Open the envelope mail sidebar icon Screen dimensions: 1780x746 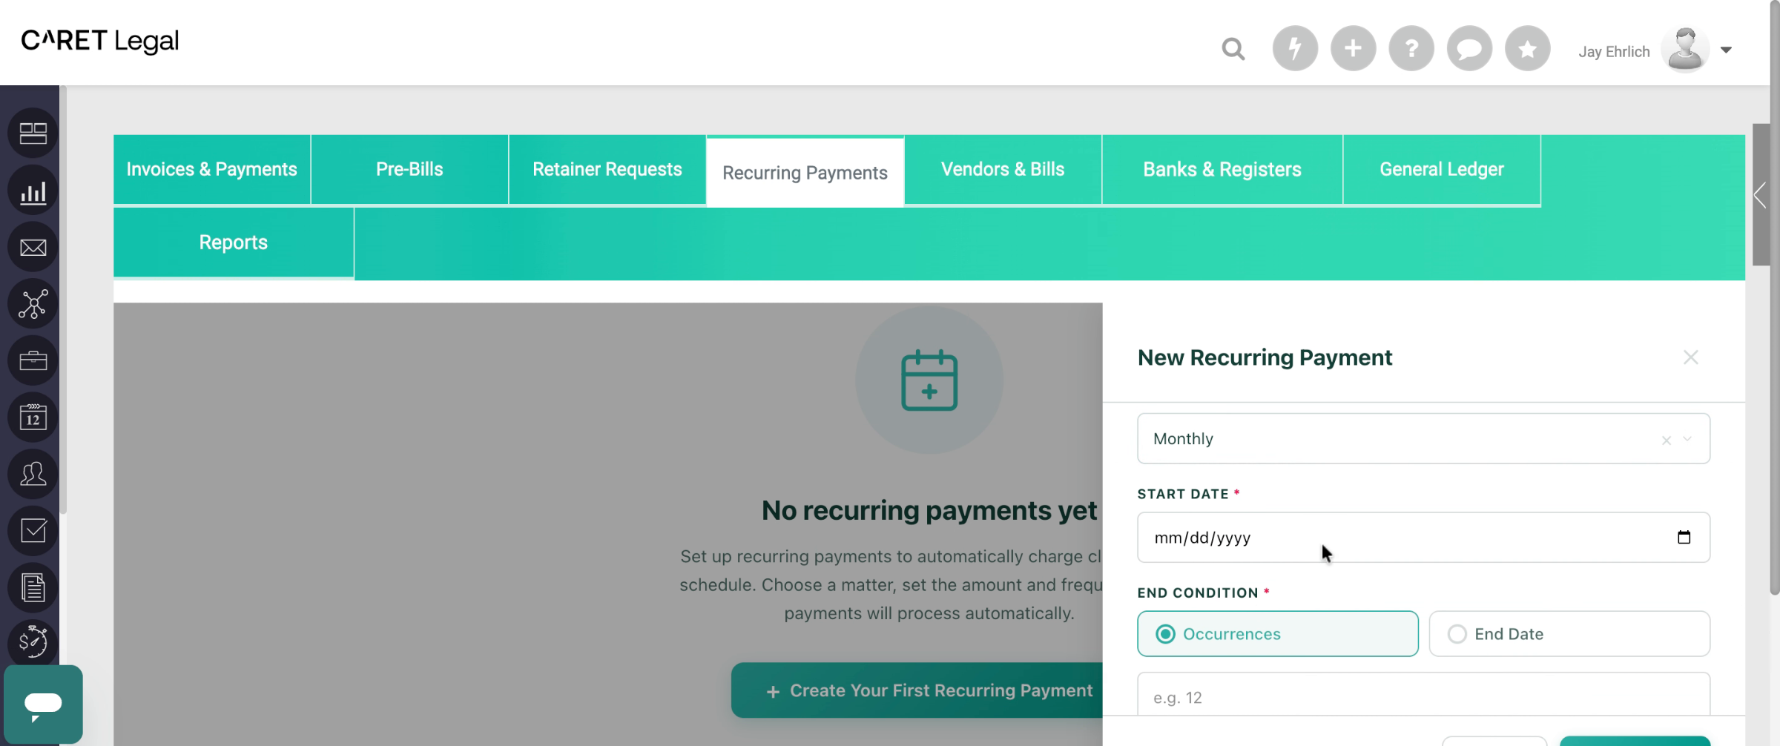click(33, 248)
